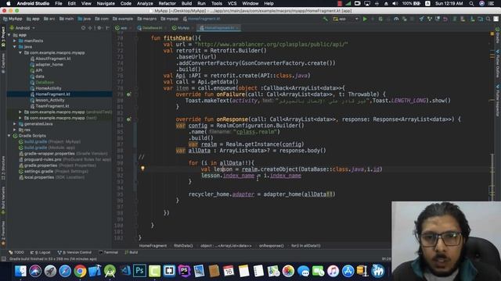Collapse the java folder node
Viewport: 501px width, 281px height.
[15, 47]
